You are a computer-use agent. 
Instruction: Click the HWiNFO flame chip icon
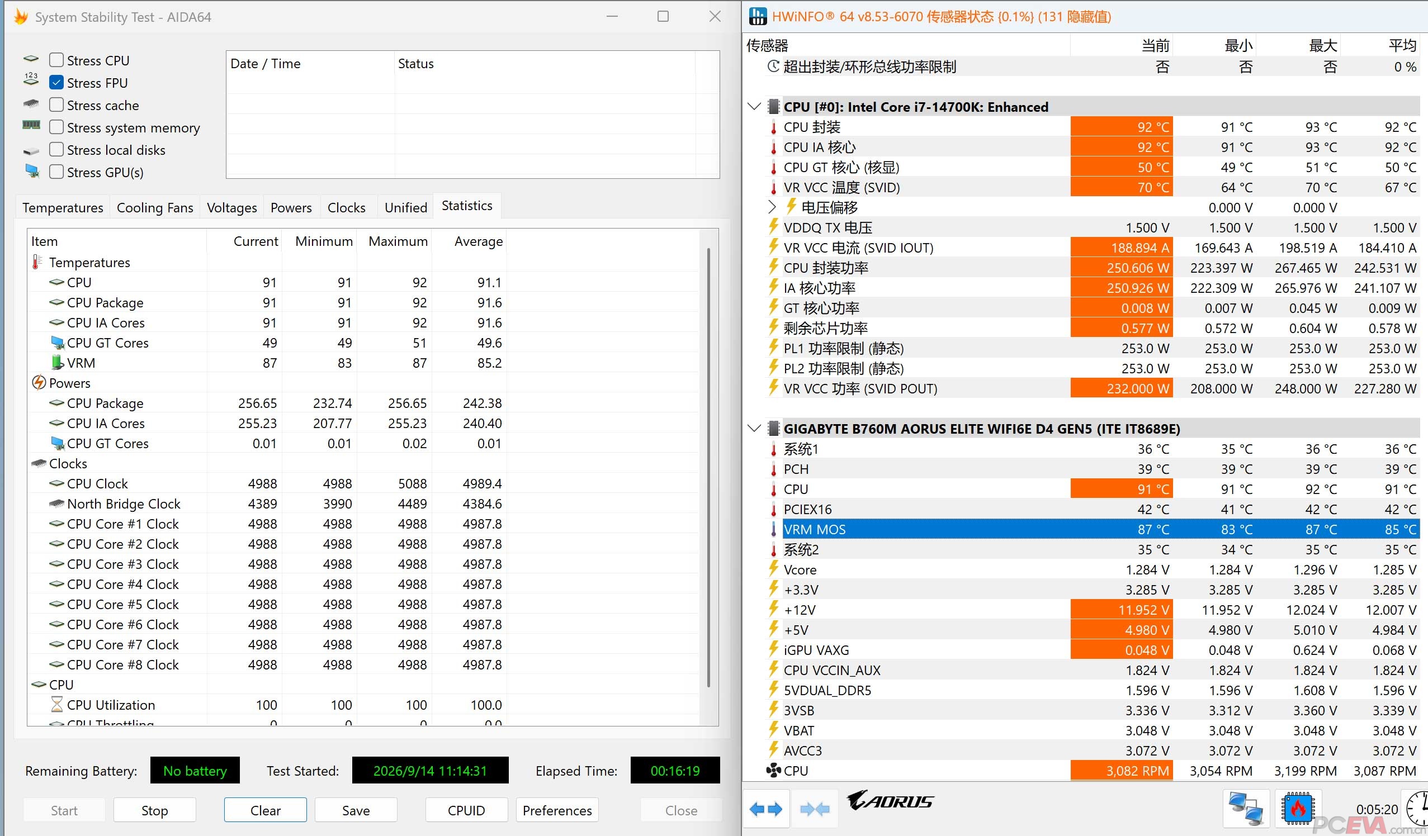(1298, 809)
